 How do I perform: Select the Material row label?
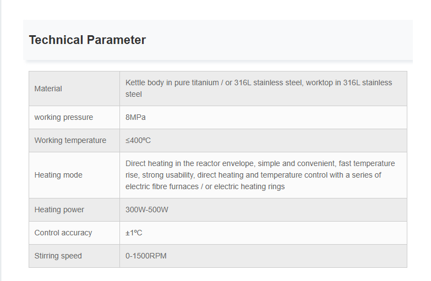(48, 89)
